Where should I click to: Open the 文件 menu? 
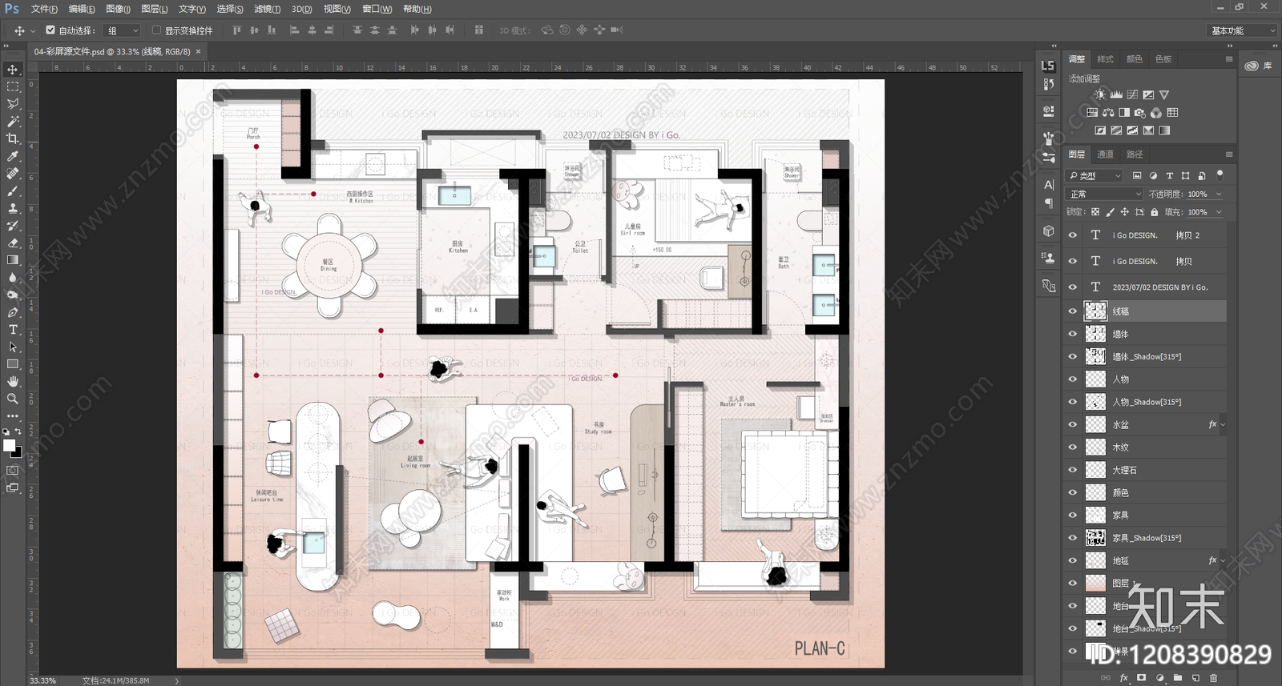click(x=44, y=9)
